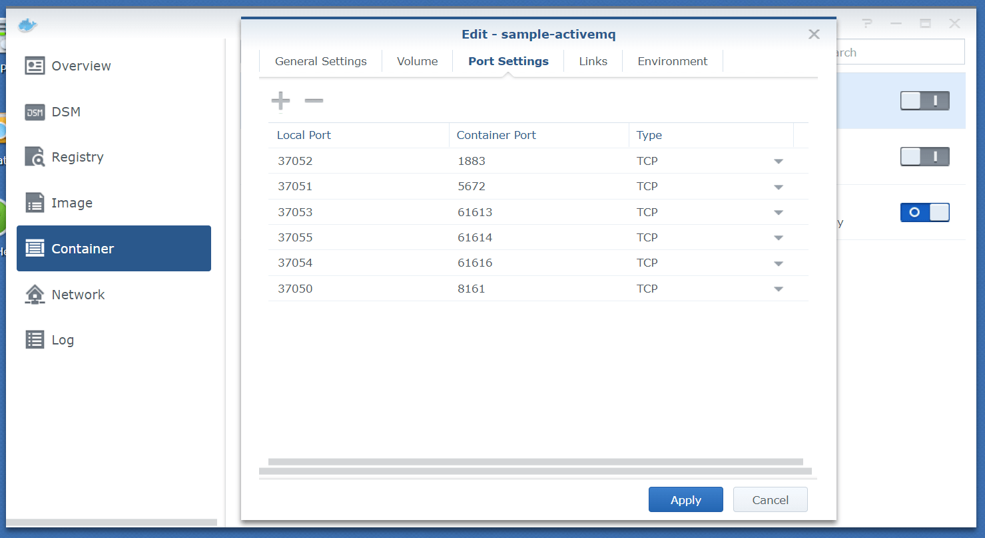
Task: Click the Network house icon
Action: (x=35, y=294)
